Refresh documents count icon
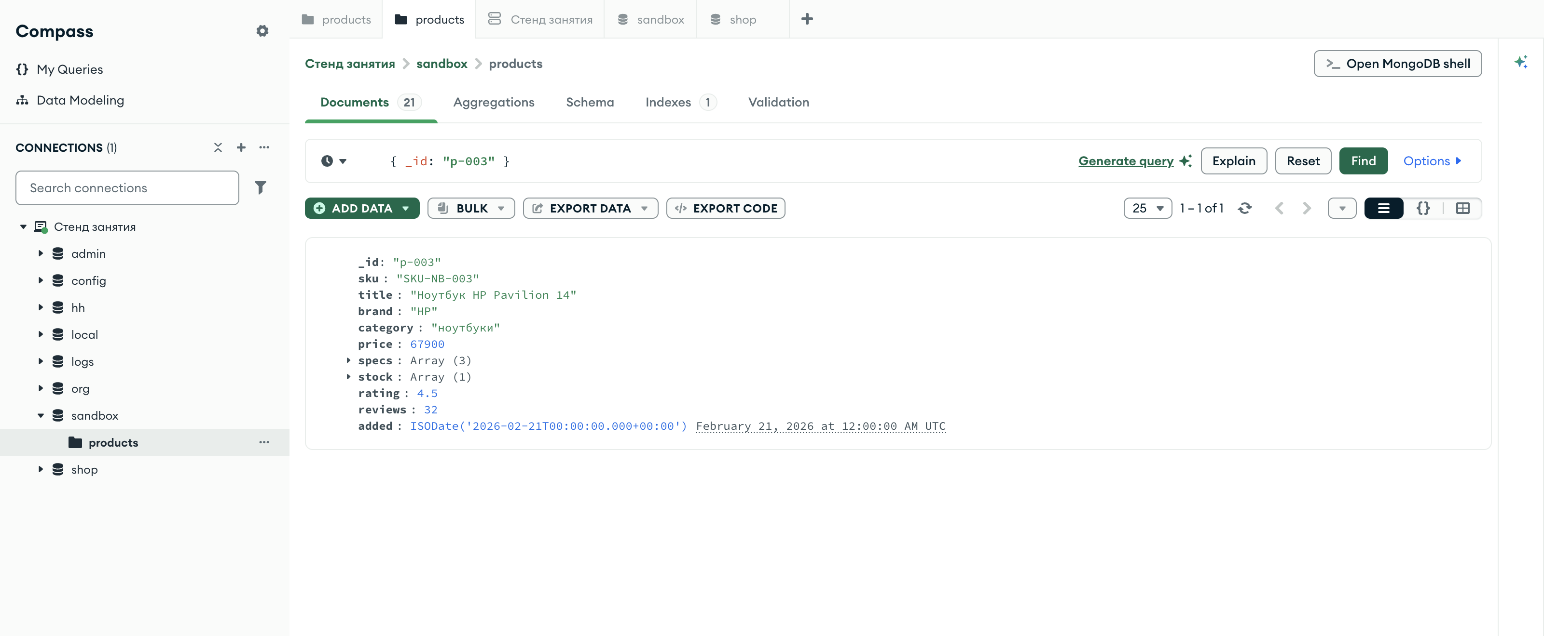The width and height of the screenshot is (1544, 636). [x=1245, y=208]
